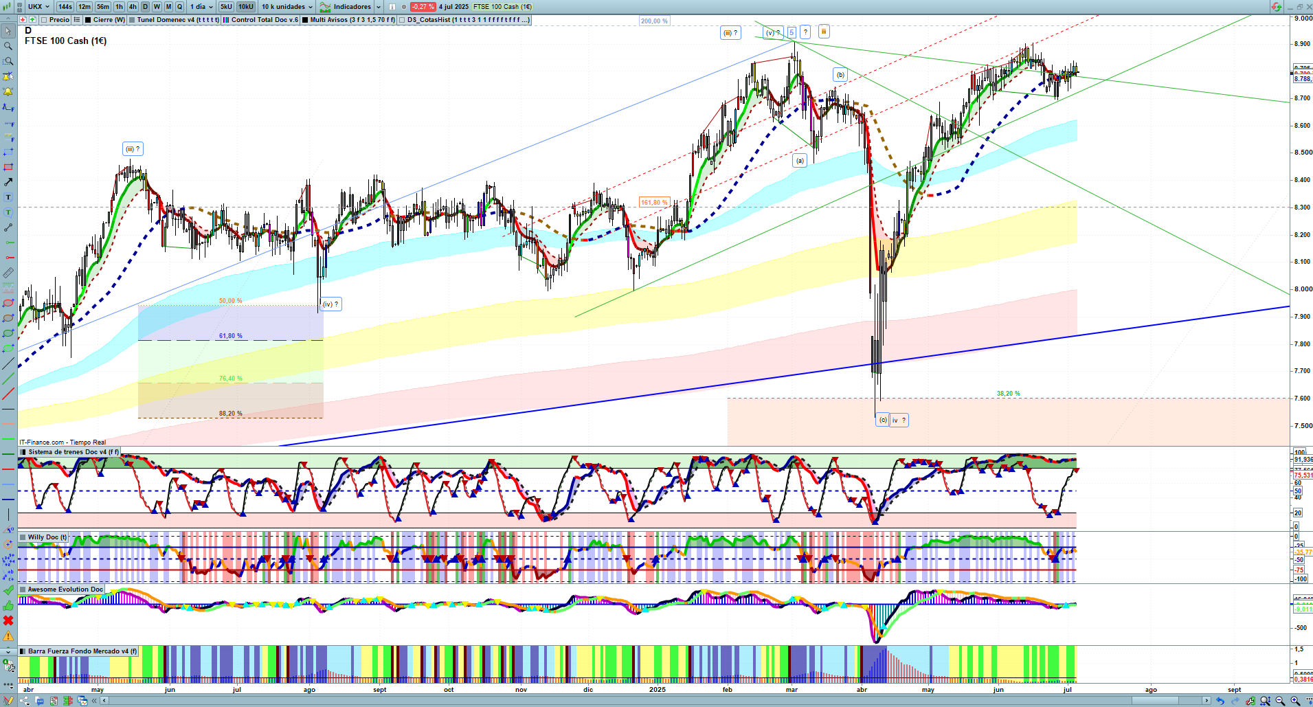Toggle the Awesome Evolution Doc panel icon
Viewport: 1313px width, 707px height.
pyautogui.click(x=23, y=590)
